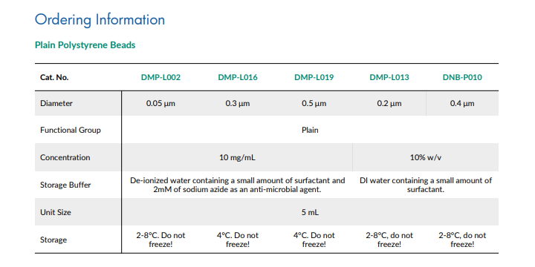Click the sodium azide storage buffer text

pos(238,185)
